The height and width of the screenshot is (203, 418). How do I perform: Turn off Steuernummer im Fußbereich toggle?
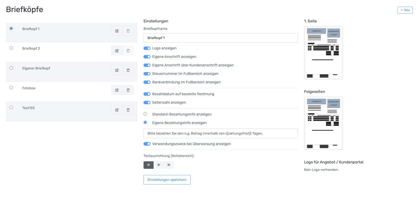click(x=147, y=74)
